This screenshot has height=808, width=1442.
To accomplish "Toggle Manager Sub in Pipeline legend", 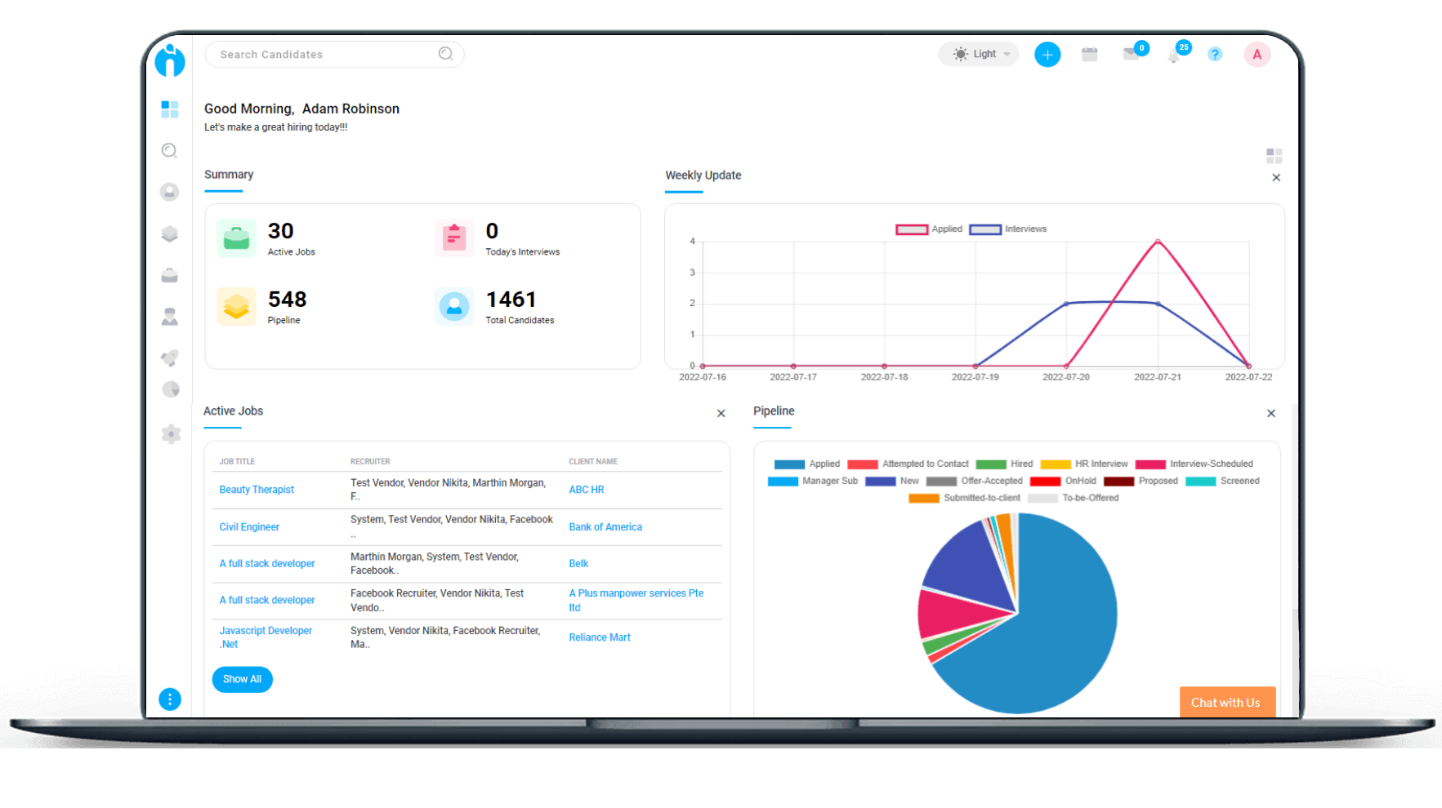I will [x=813, y=481].
